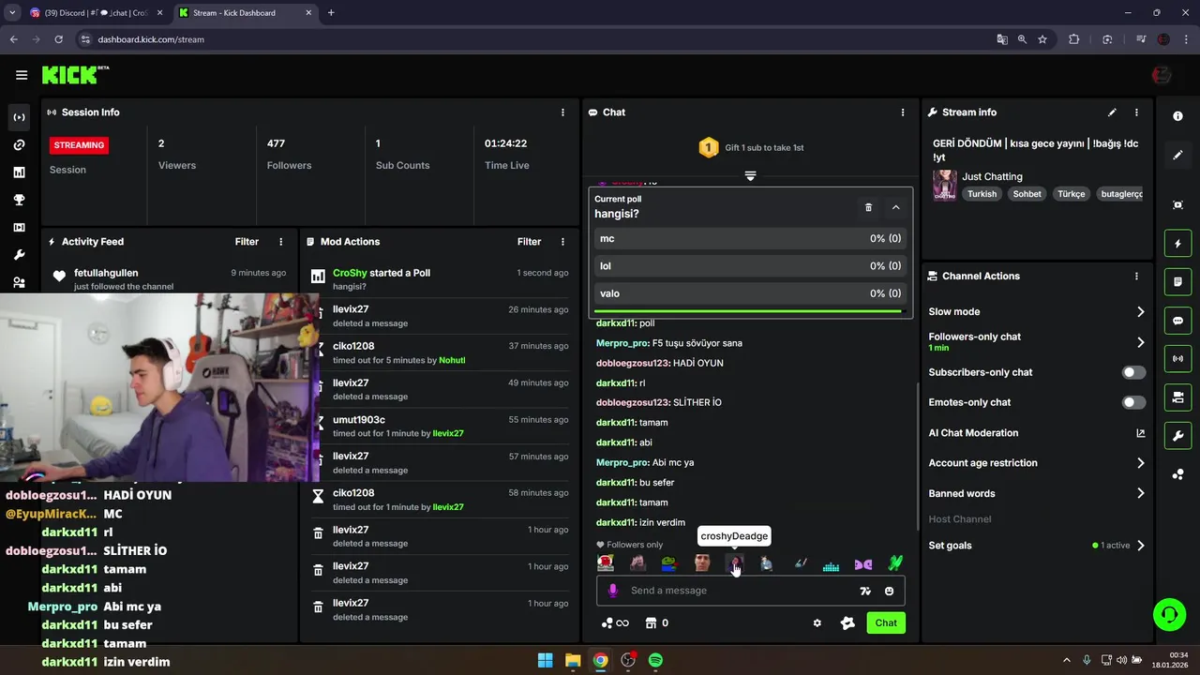Screen dimensions: 1200x675
Task: Open Mod Actions three-dot menu
Action: click(562, 242)
